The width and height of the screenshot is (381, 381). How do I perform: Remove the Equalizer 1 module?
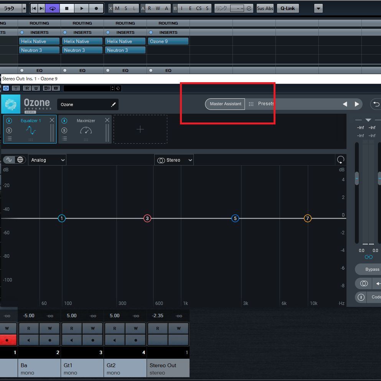52,120
